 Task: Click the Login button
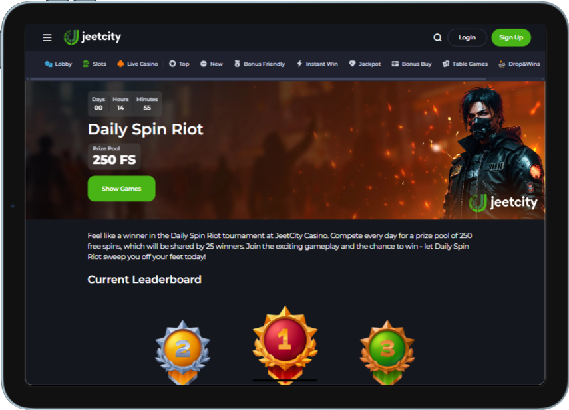(x=467, y=37)
